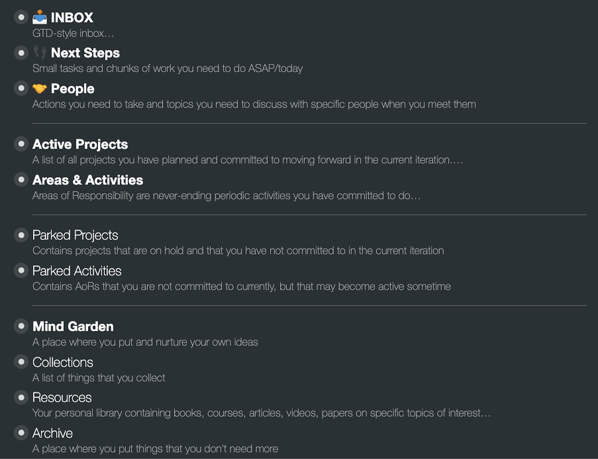Open the Active Projects list

(x=80, y=144)
